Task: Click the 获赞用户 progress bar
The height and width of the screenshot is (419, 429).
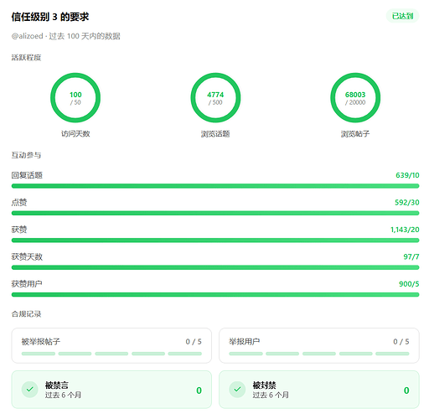Action: (215, 295)
